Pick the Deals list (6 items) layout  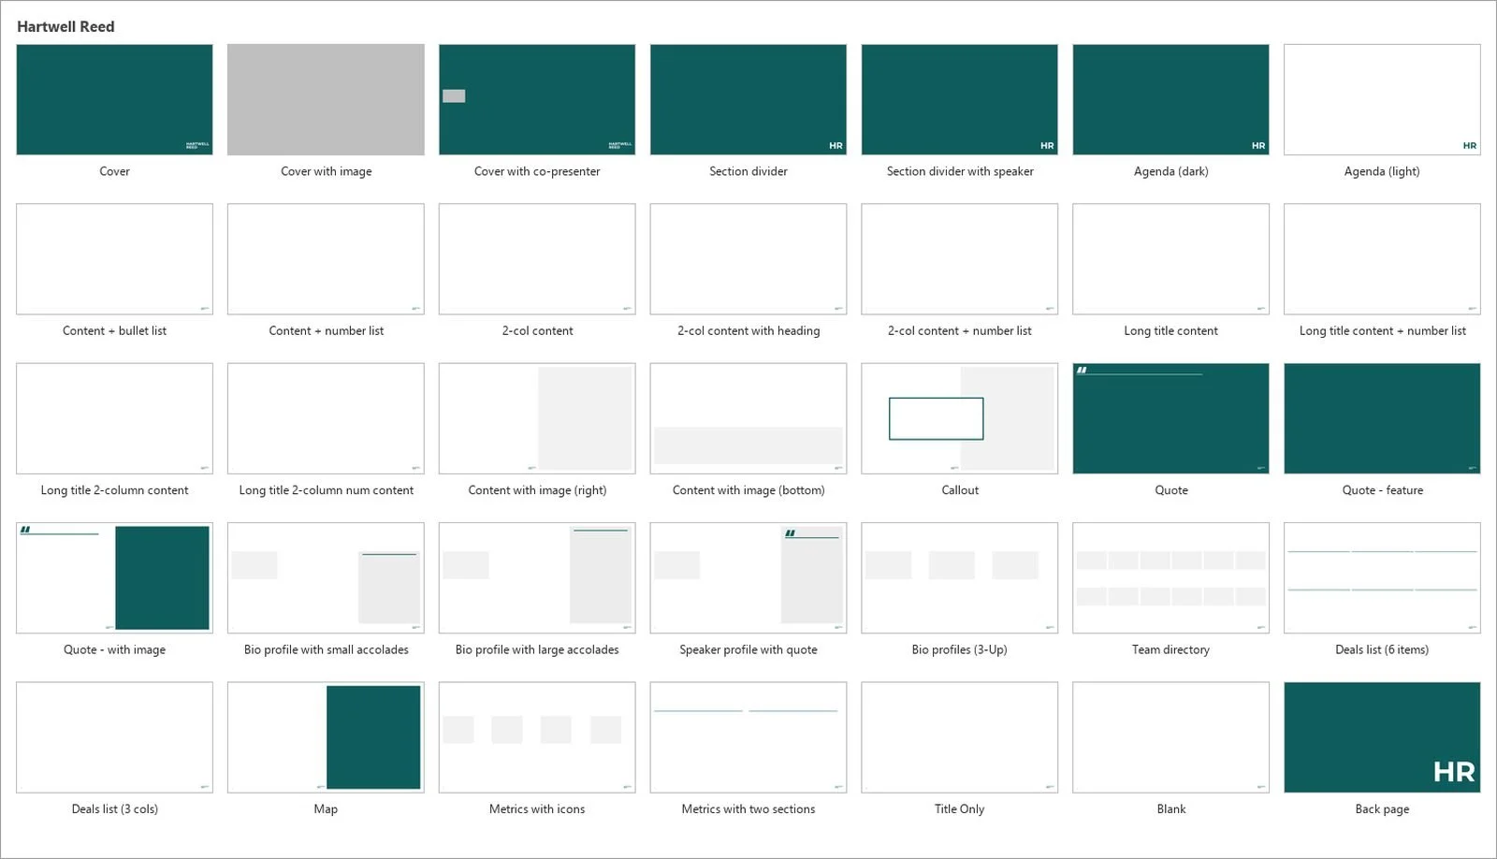[1383, 578]
